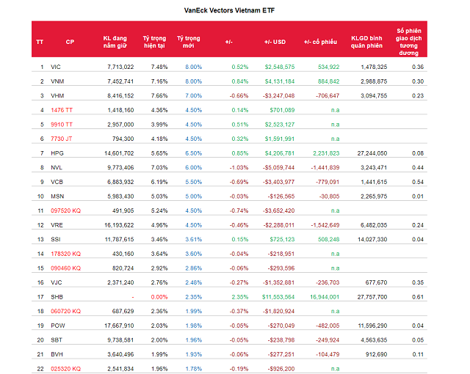The width and height of the screenshot is (470, 374).
Task: Click the red '178320 KQ' ticker
Action: [x=65, y=254]
